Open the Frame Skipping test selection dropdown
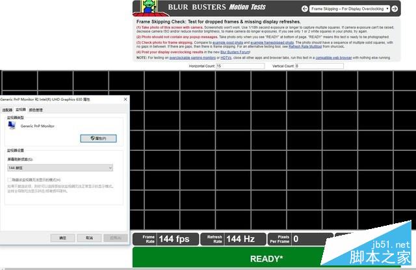 click(x=350, y=9)
